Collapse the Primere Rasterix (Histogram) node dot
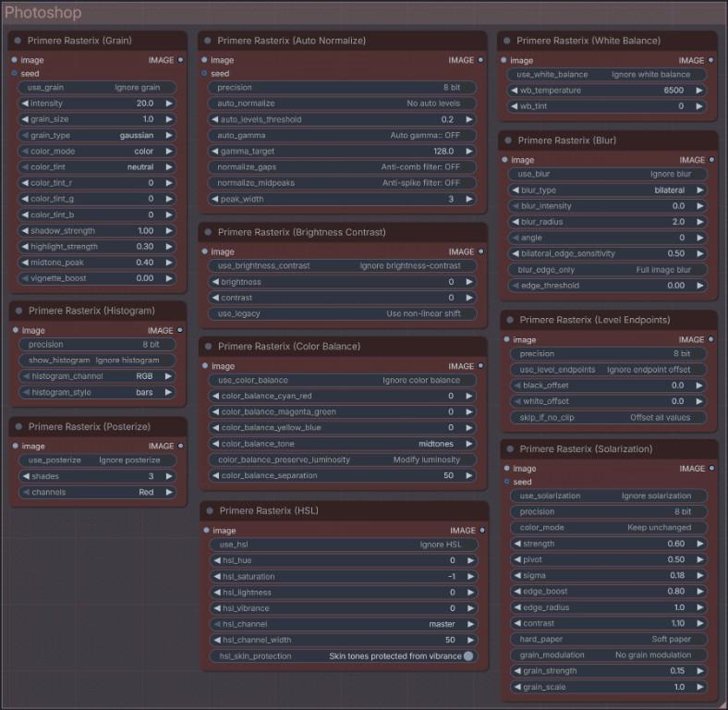 tap(18, 311)
